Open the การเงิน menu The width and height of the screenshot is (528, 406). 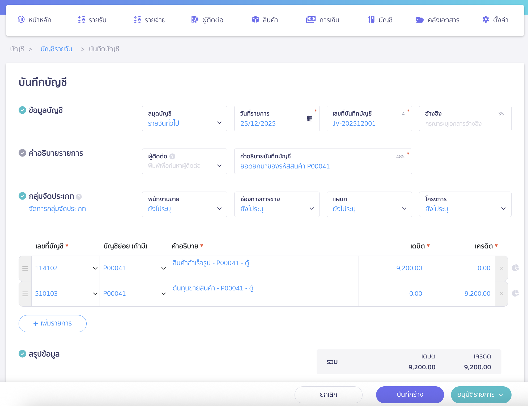coord(323,20)
